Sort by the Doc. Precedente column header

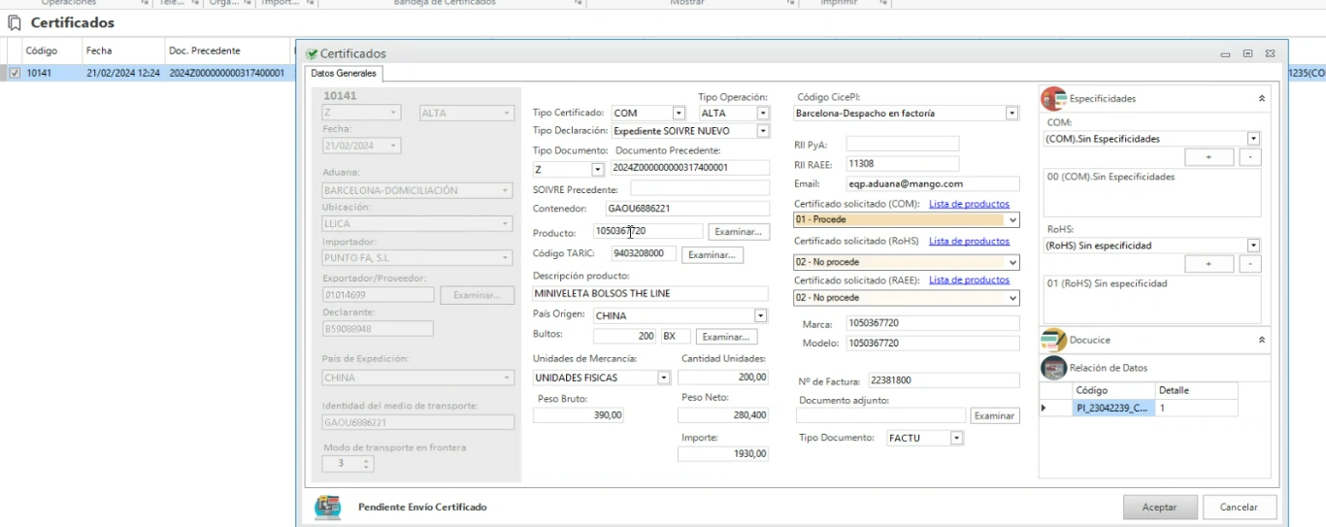pyautogui.click(x=204, y=50)
